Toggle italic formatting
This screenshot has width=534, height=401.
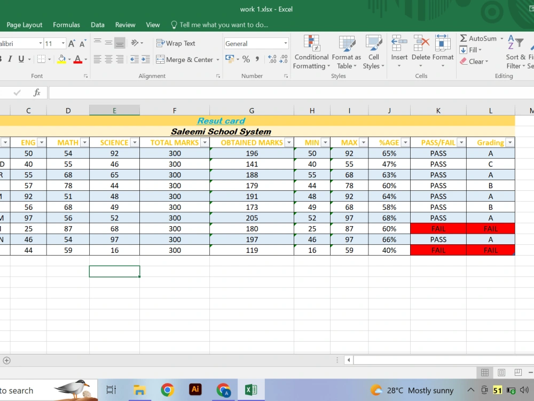pyautogui.click(x=10, y=59)
